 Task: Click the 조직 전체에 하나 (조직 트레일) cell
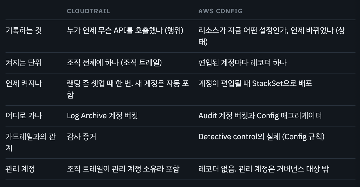click(x=114, y=63)
